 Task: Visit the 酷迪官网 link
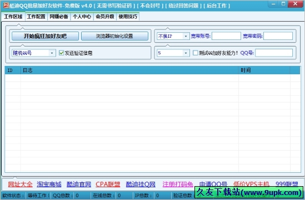79,184
